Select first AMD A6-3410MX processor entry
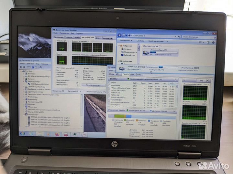The image size is (233, 174). [x=49, y=118]
